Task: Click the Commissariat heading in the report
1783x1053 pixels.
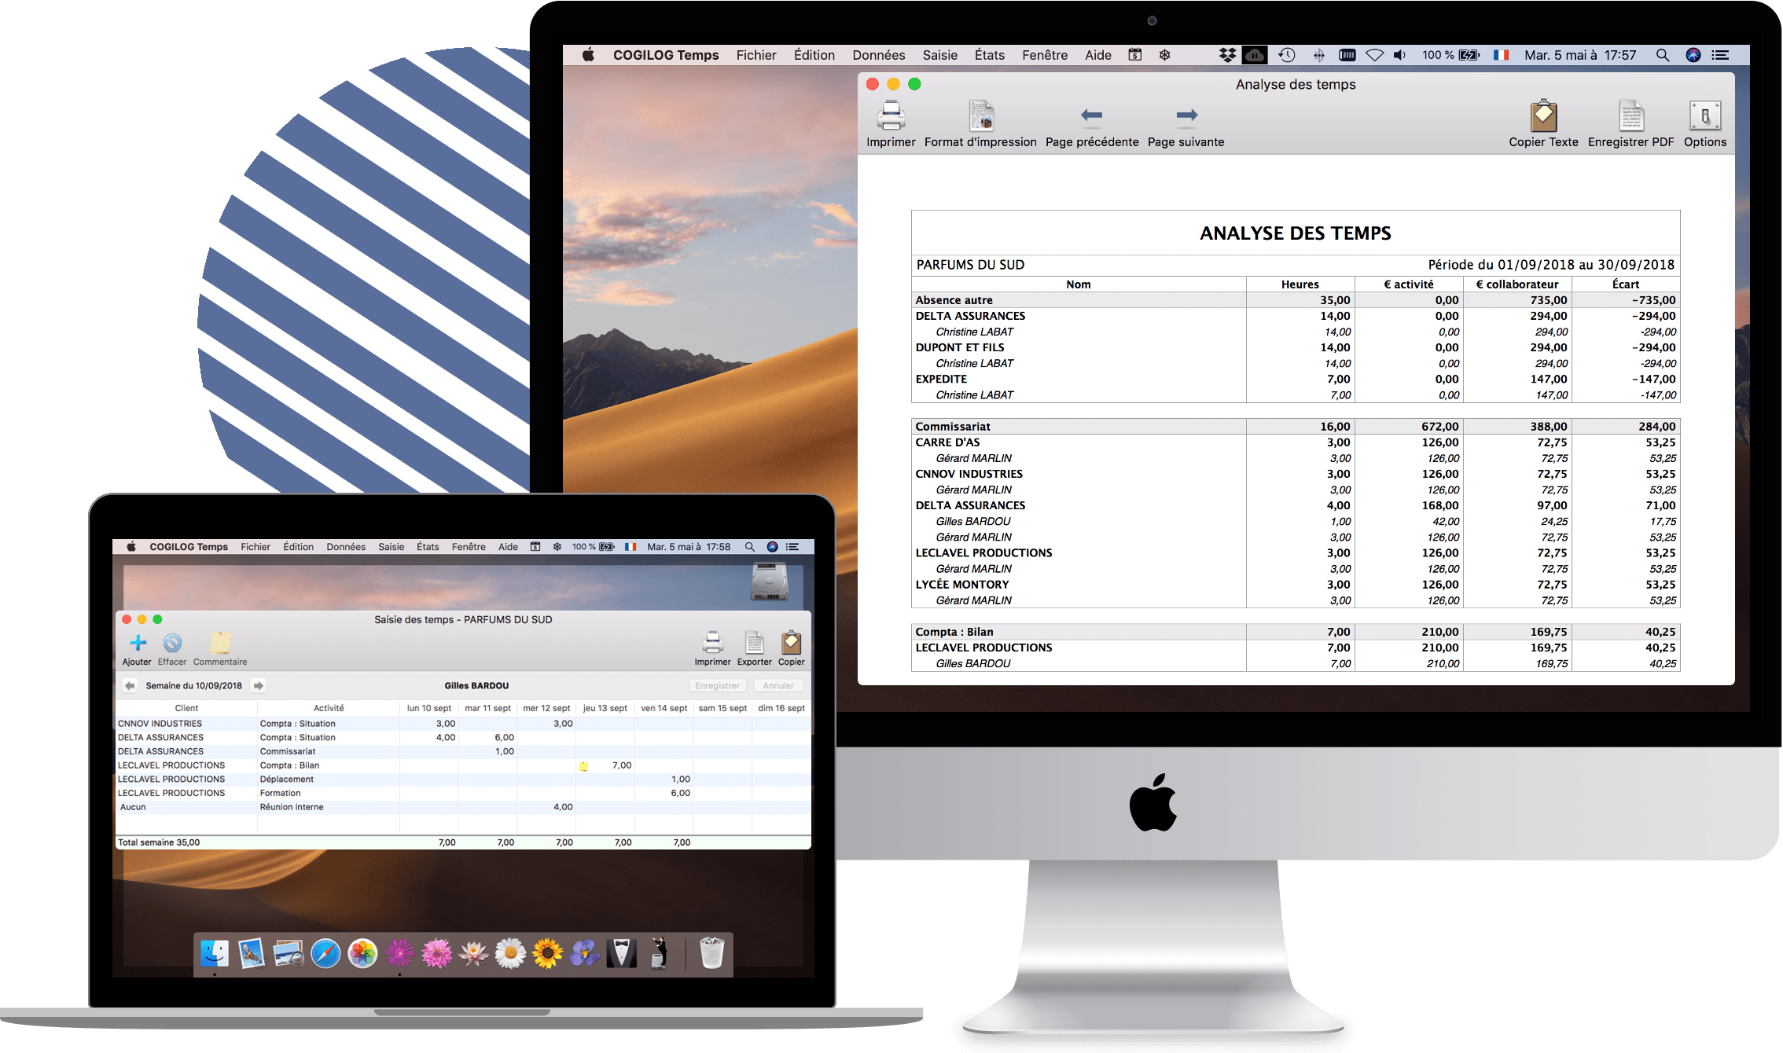Action: click(x=953, y=427)
